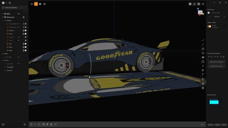This screenshot has height=128, width=228.
Task: Click the Place from selection button
Action: 217,62
